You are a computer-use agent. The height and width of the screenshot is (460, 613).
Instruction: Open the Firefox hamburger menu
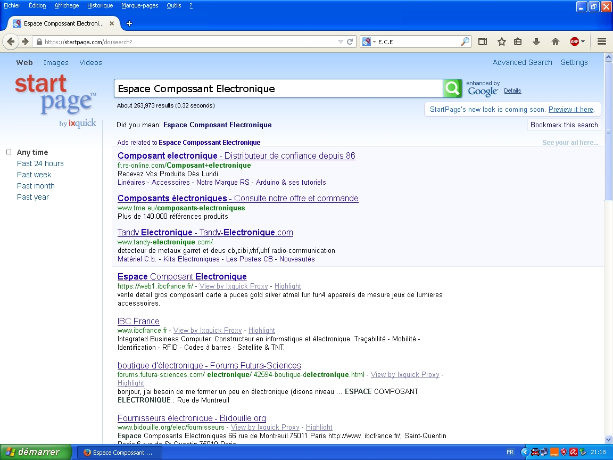pyautogui.click(x=602, y=42)
